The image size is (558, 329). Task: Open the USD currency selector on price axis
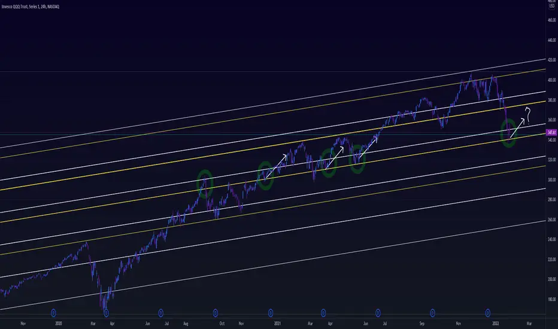click(x=551, y=6)
